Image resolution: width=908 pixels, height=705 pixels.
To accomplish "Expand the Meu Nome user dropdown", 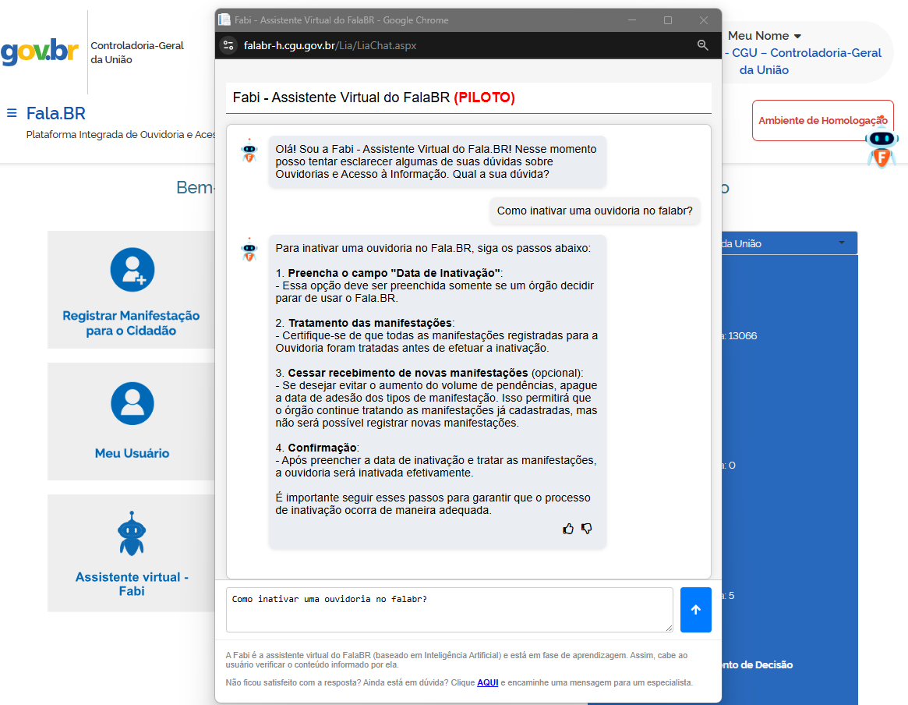I will 764,36.
